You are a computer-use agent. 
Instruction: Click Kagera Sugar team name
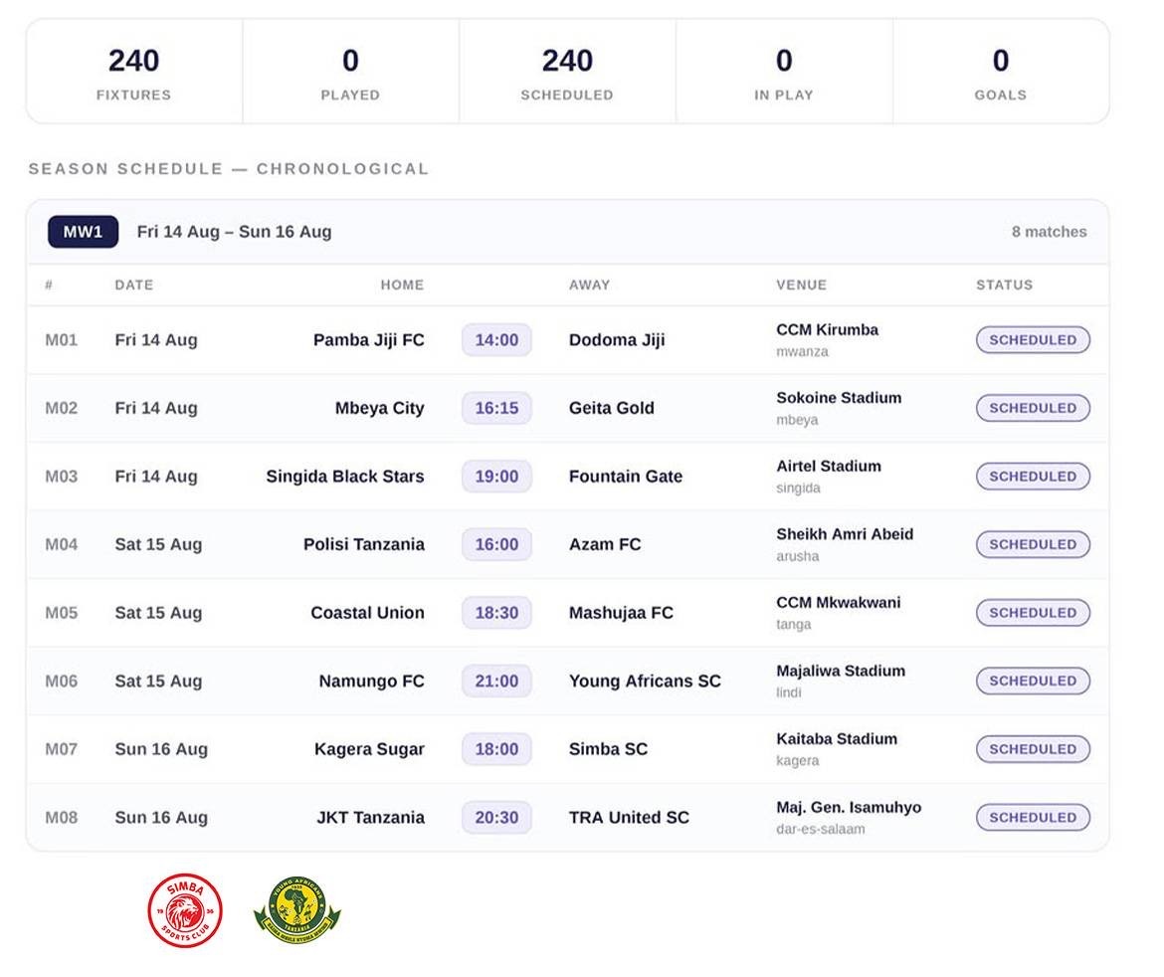coord(370,749)
